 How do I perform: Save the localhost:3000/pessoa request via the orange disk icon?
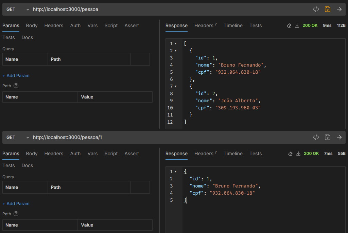pos(328,9)
